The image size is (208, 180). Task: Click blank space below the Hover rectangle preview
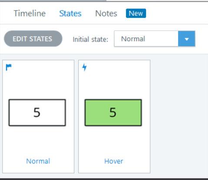coord(114,141)
